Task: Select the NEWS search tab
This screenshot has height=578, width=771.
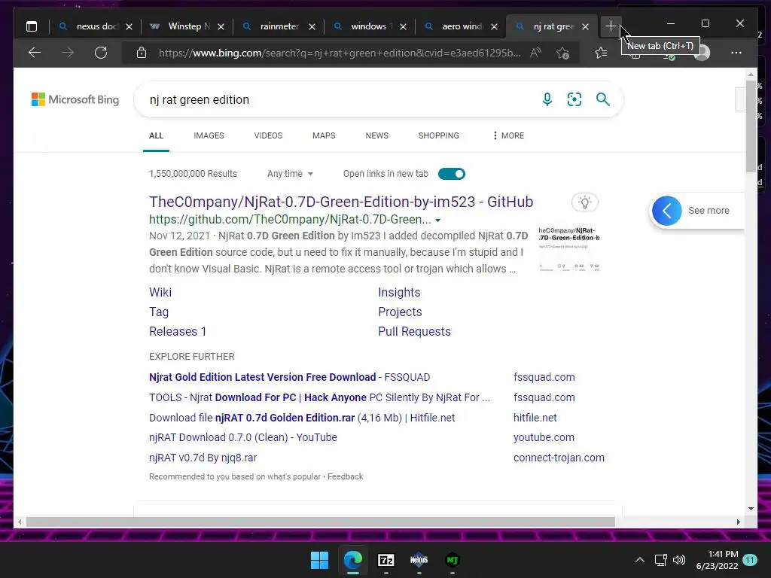Action: (x=376, y=135)
